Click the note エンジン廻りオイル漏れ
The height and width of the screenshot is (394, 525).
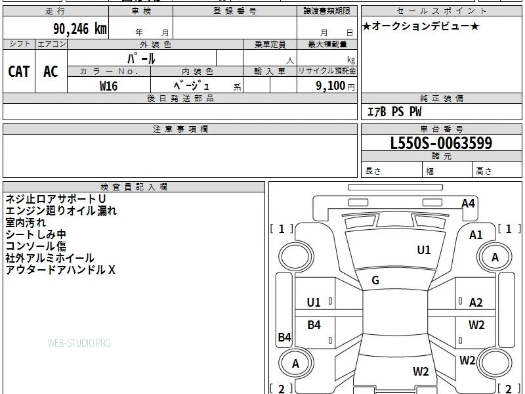click(61, 211)
